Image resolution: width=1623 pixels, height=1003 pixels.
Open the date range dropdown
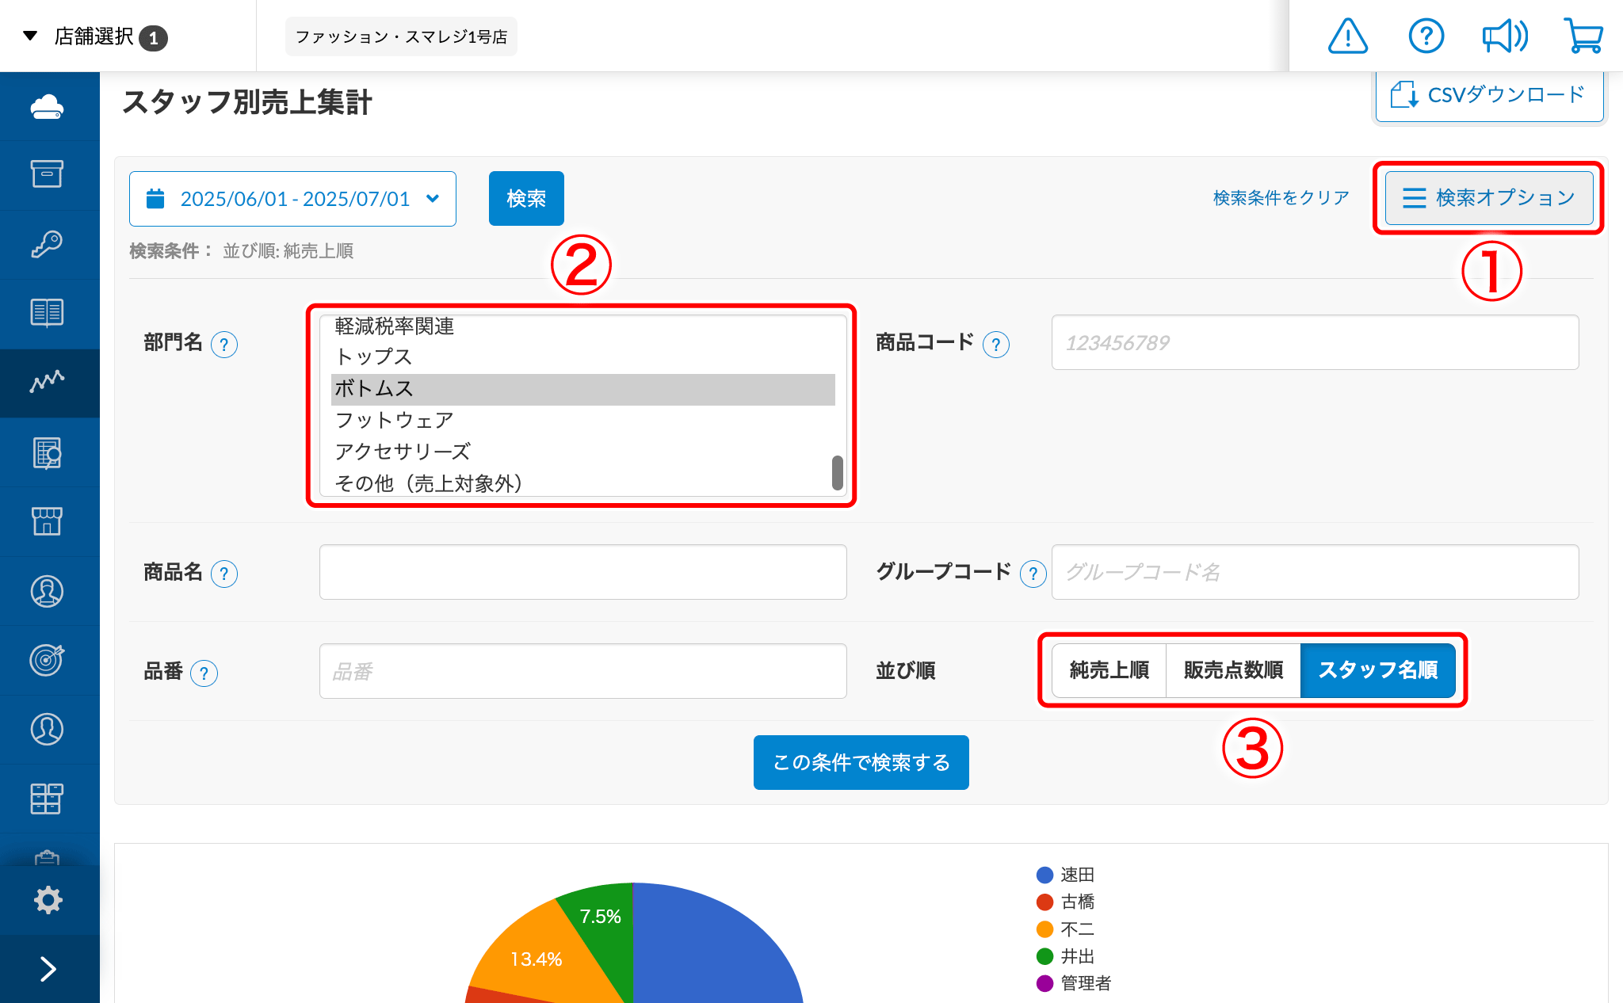pos(292,199)
